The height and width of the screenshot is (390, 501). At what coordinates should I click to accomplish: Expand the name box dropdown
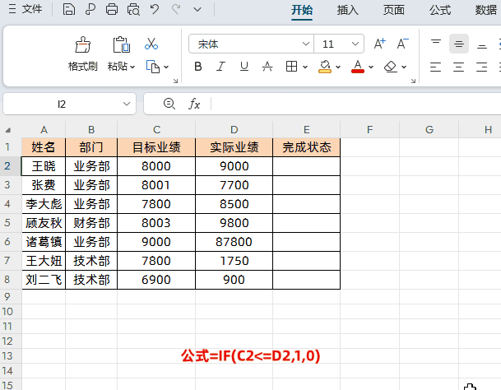[127, 104]
